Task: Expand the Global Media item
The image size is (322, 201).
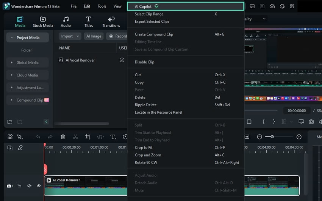Action: click(12, 62)
